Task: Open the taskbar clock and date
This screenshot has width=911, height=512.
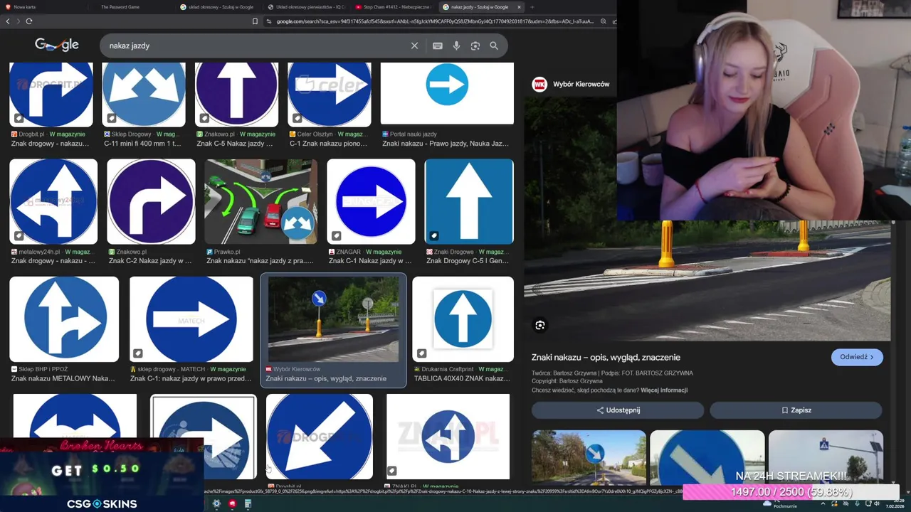Action: click(x=895, y=503)
